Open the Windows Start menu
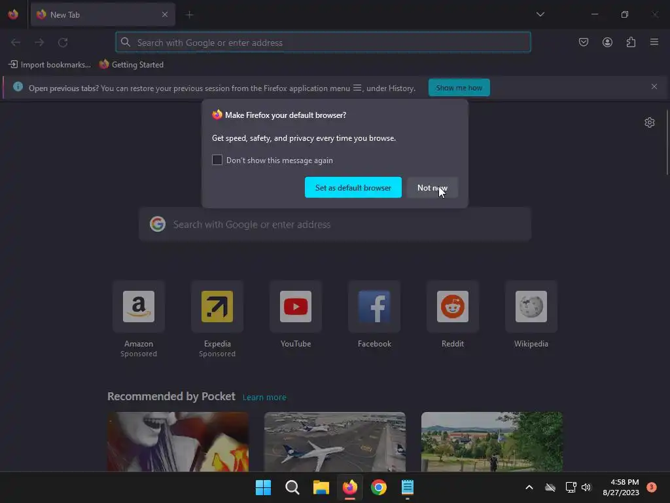Image resolution: width=670 pixels, height=503 pixels. click(x=263, y=487)
